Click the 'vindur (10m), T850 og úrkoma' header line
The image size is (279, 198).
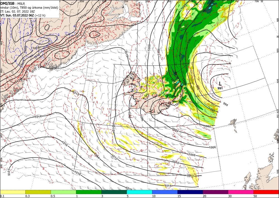(29, 8)
